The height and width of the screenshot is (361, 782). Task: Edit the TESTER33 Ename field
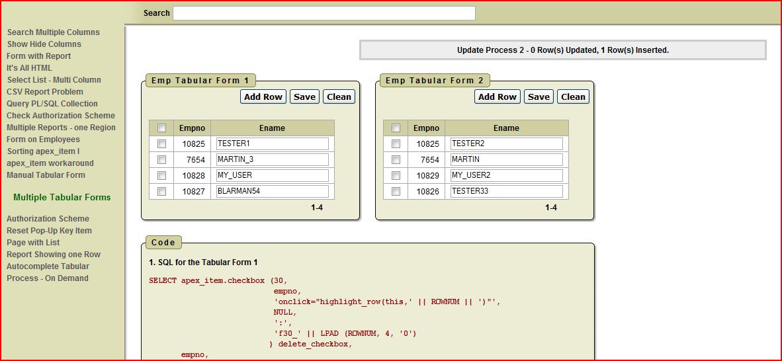tap(506, 192)
